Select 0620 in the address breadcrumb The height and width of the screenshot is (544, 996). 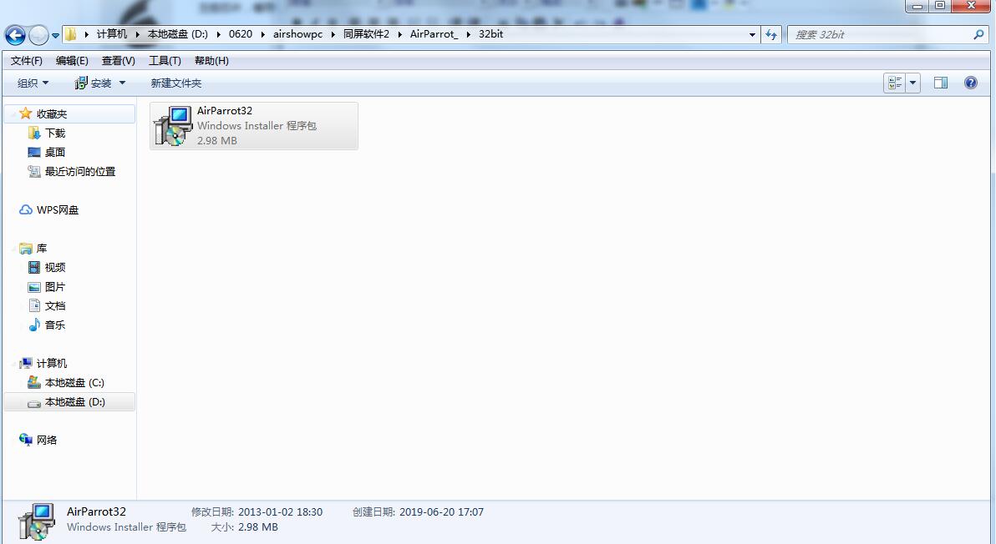click(240, 34)
